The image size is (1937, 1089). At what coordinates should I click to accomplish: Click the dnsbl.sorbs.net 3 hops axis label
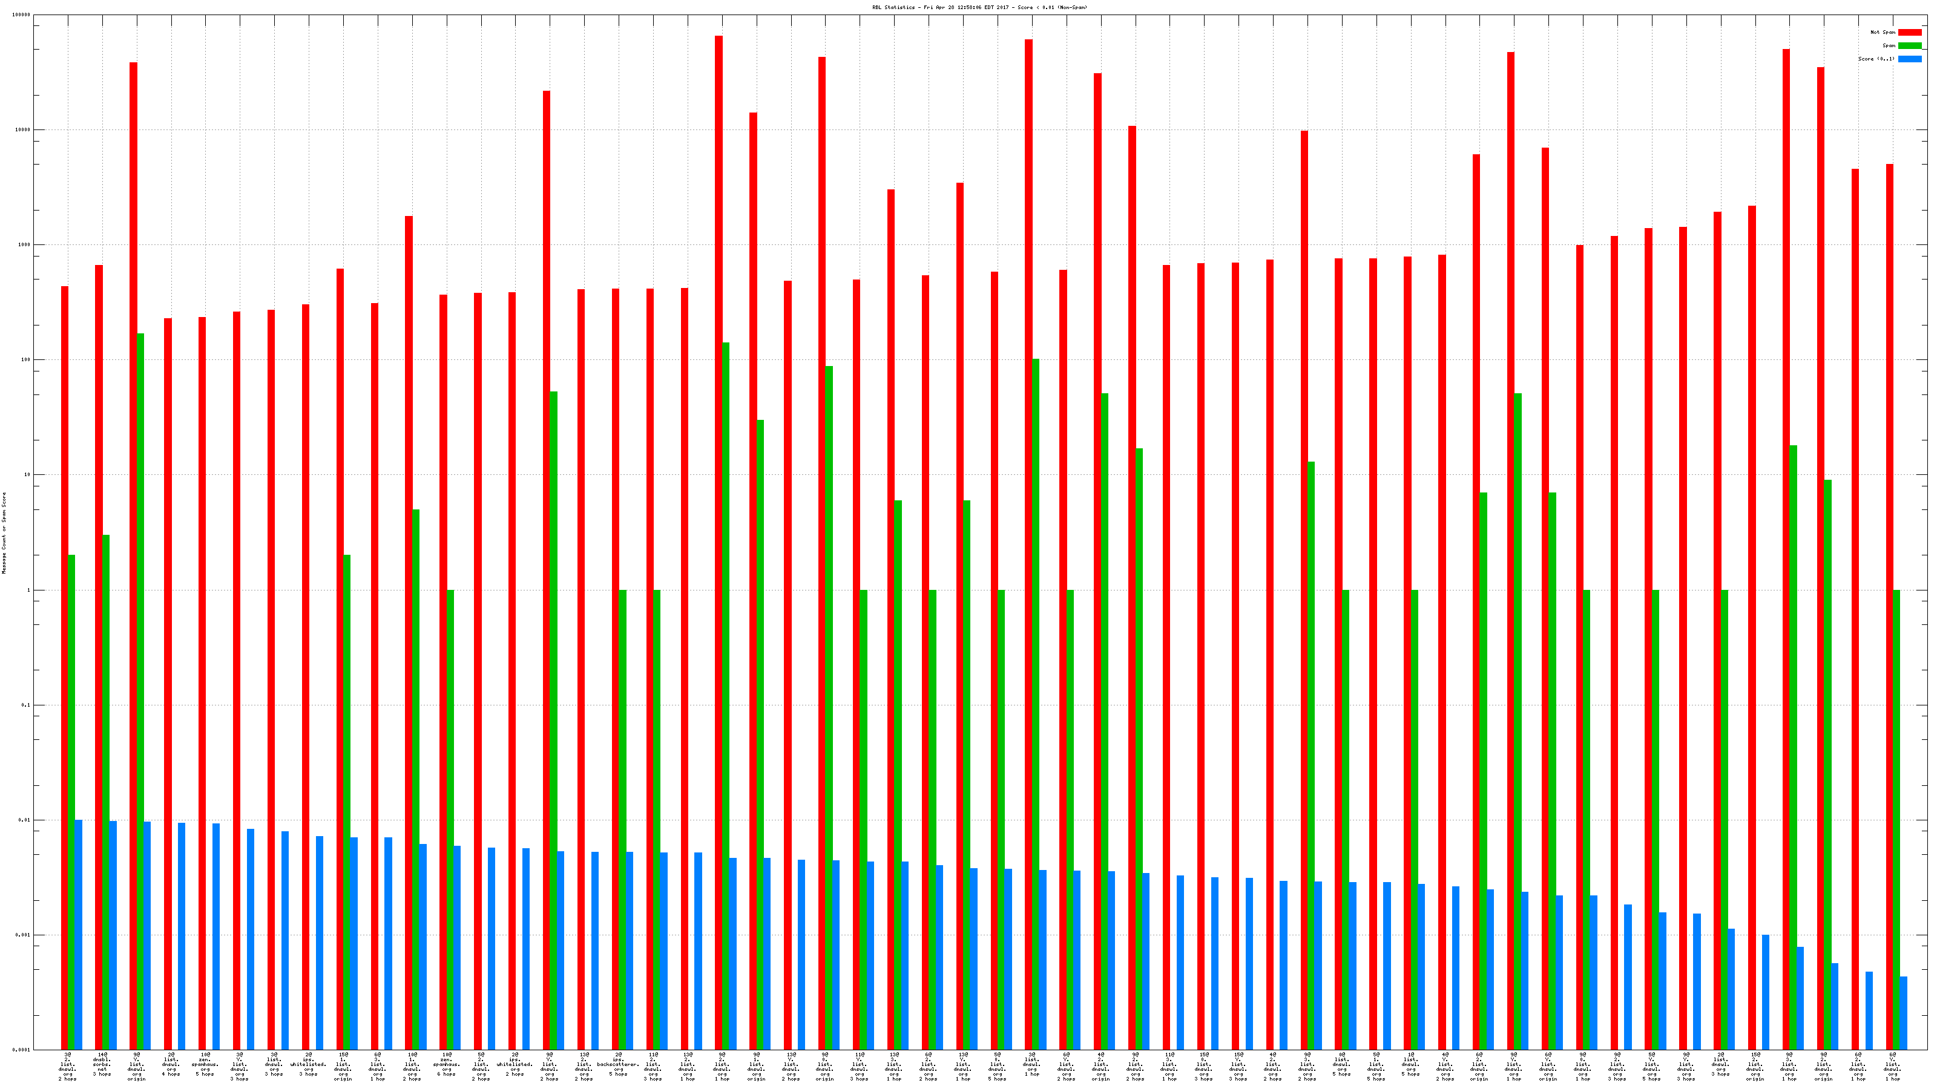[x=102, y=1065]
